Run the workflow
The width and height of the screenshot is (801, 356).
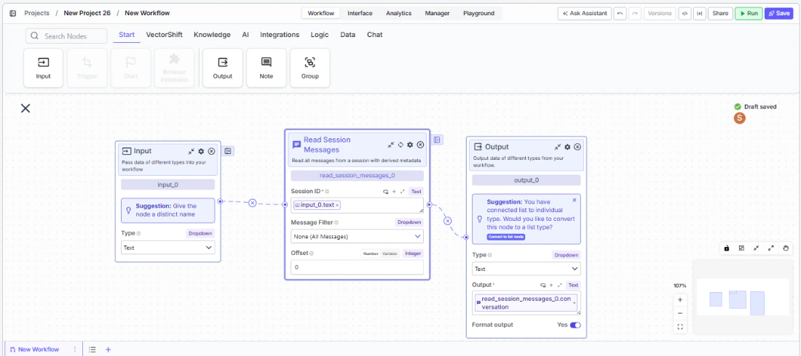[749, 13]
